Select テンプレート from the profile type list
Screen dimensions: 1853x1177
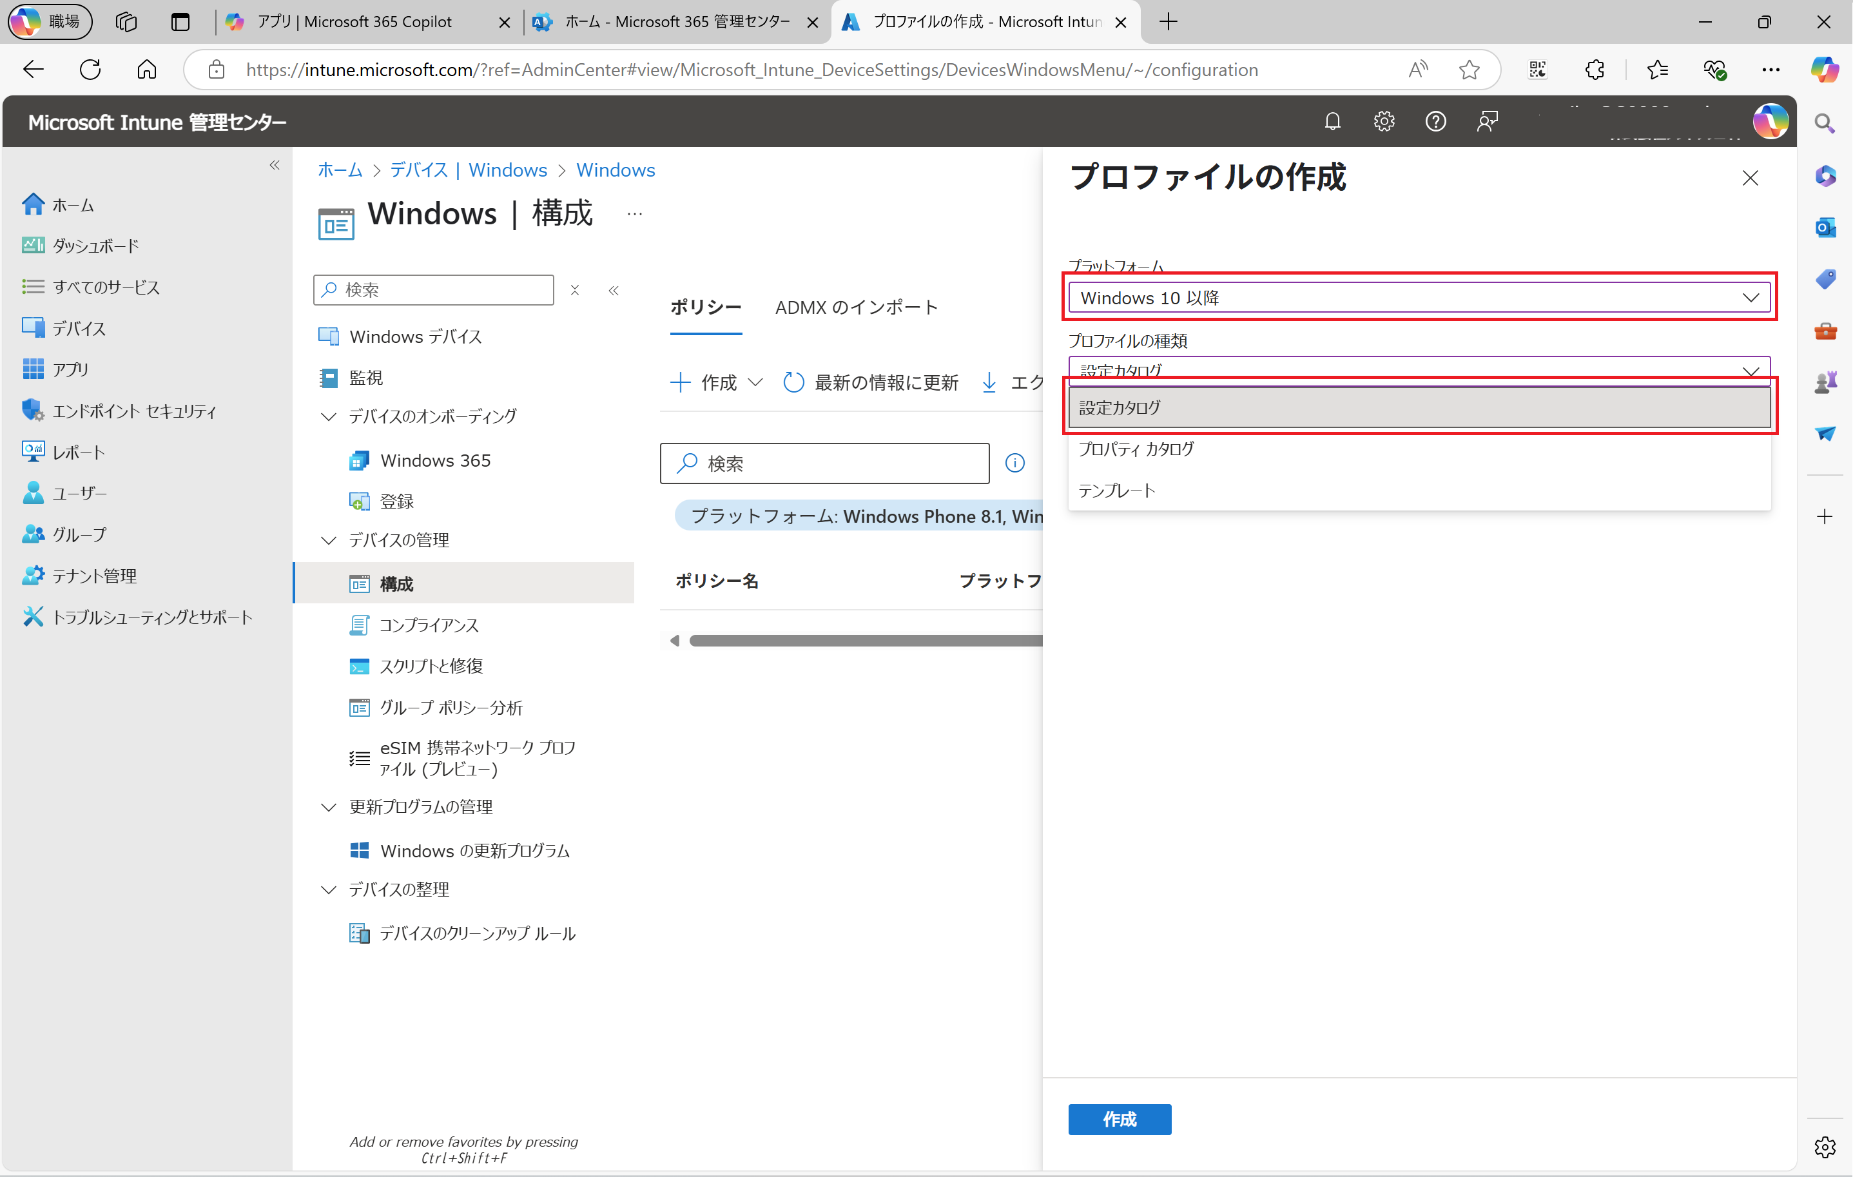coord(1116,490)
